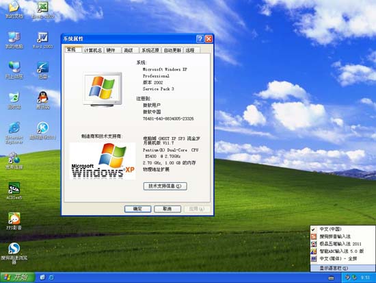Select the blue K music player shortcut

43,131
